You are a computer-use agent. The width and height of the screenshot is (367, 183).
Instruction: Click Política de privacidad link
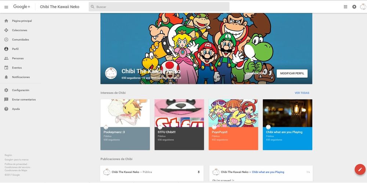pyautogui.click(x=16, y=164)
